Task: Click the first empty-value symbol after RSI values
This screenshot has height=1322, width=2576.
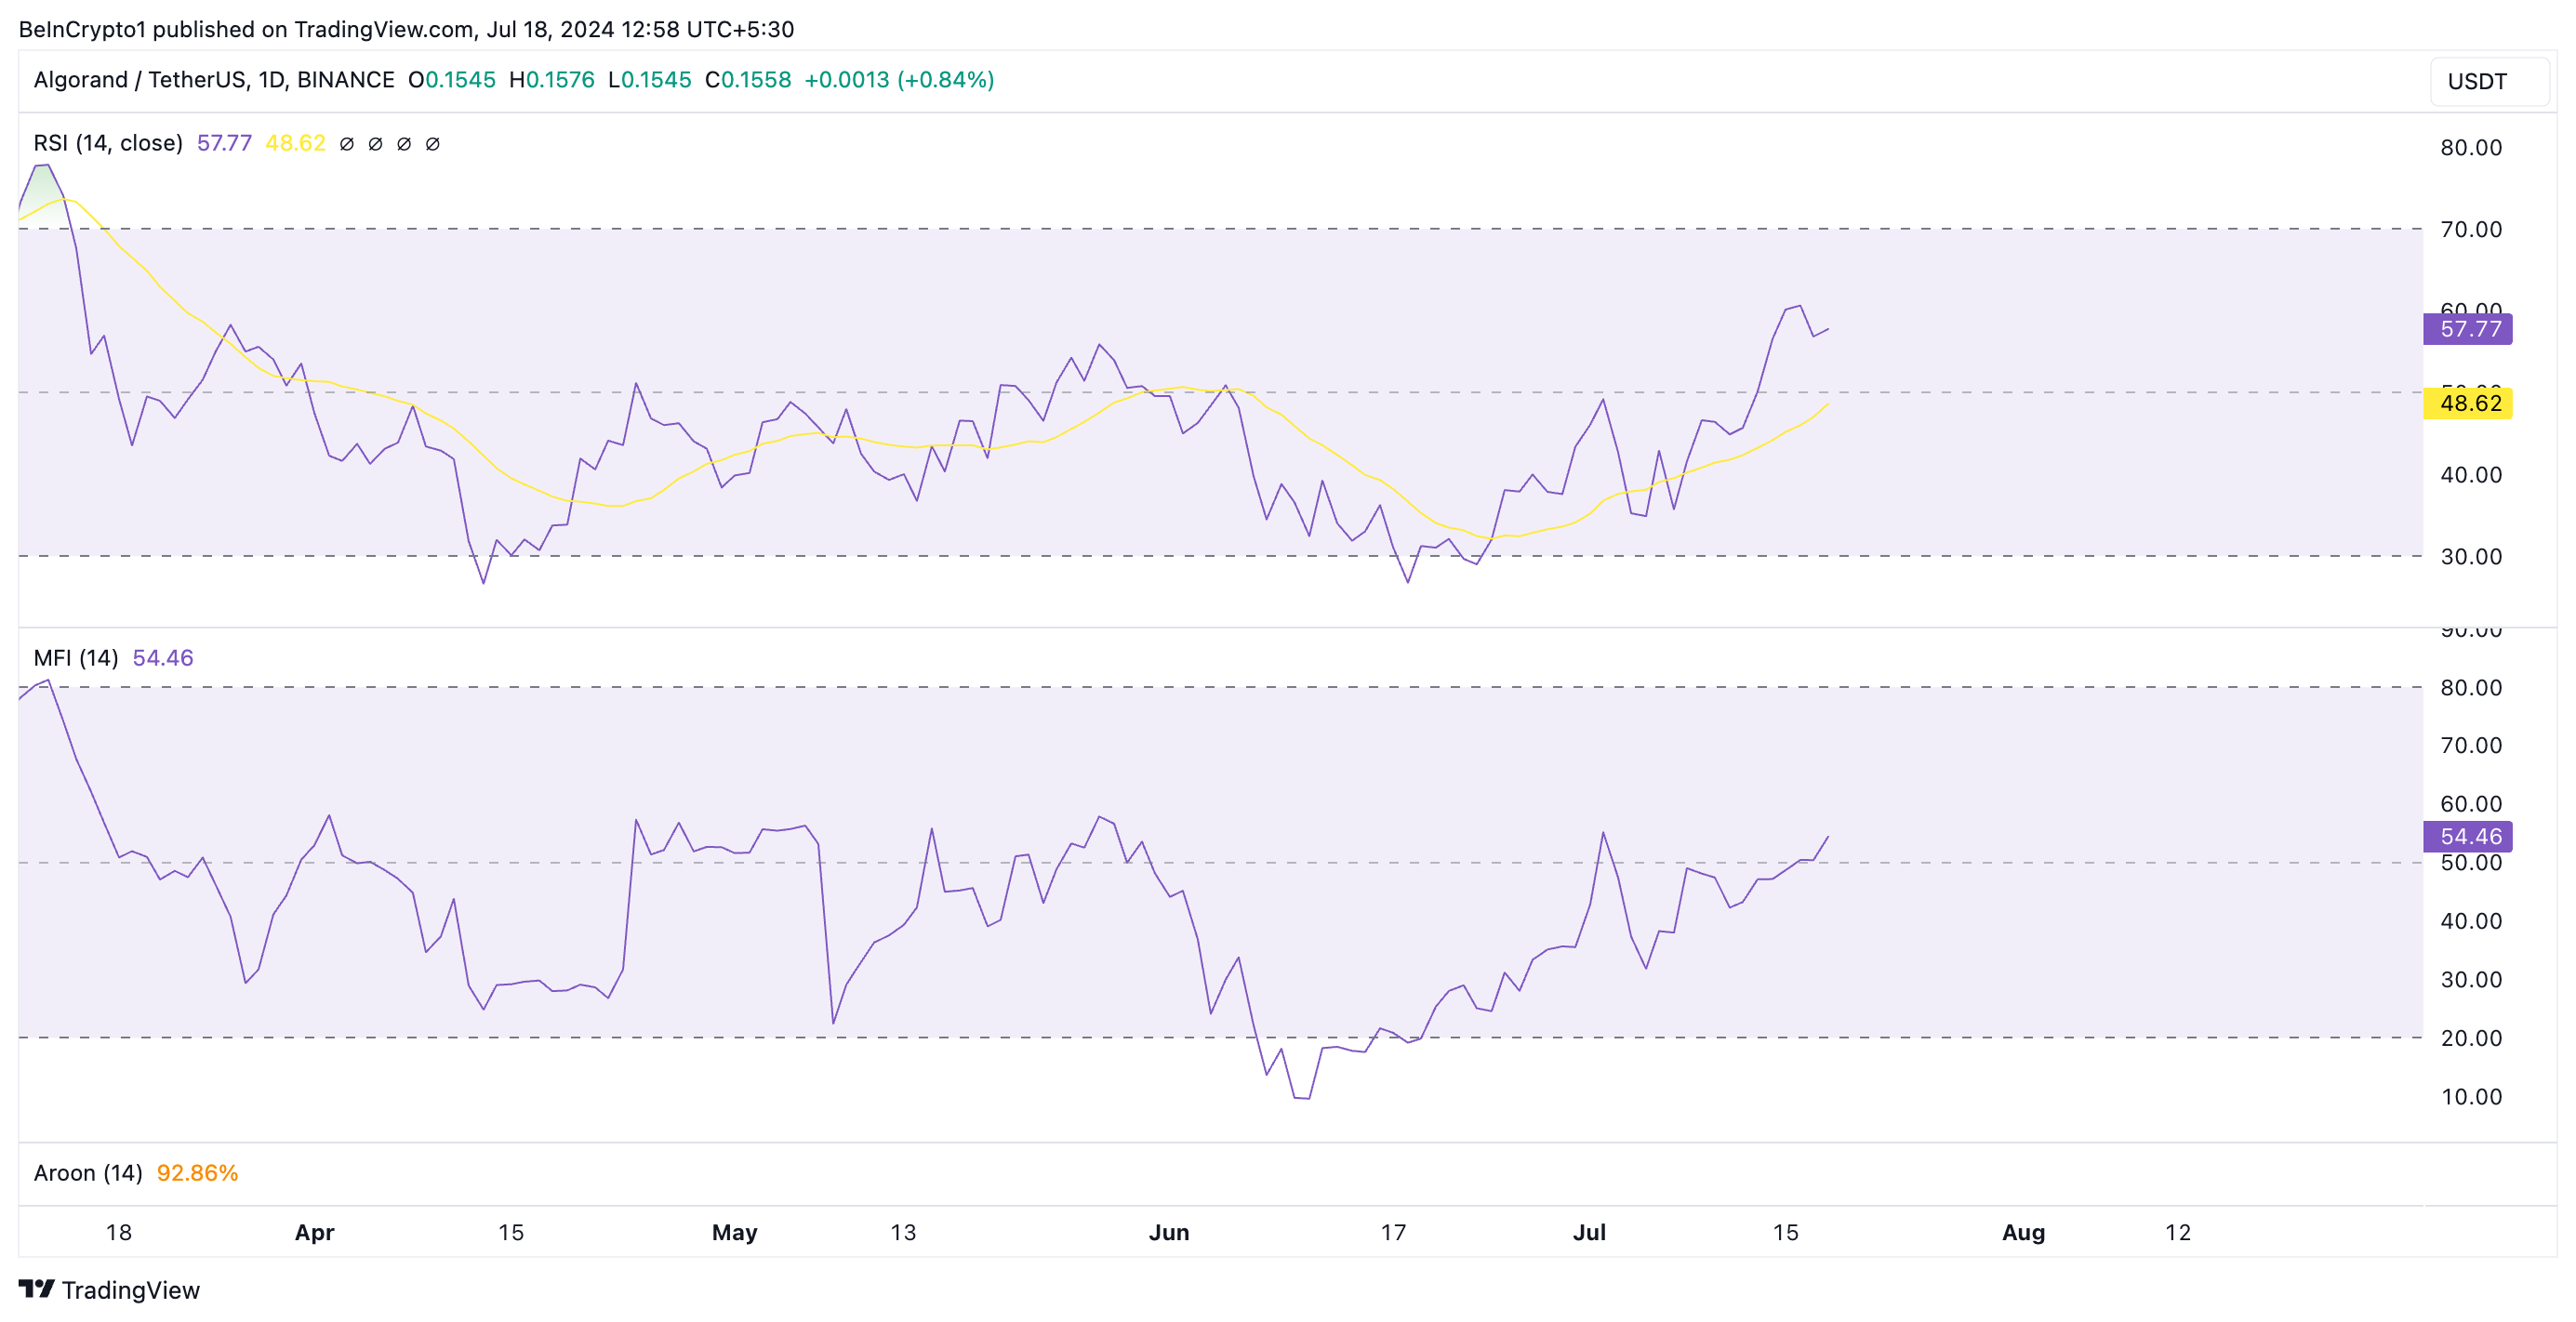Action: coord(347,144)
